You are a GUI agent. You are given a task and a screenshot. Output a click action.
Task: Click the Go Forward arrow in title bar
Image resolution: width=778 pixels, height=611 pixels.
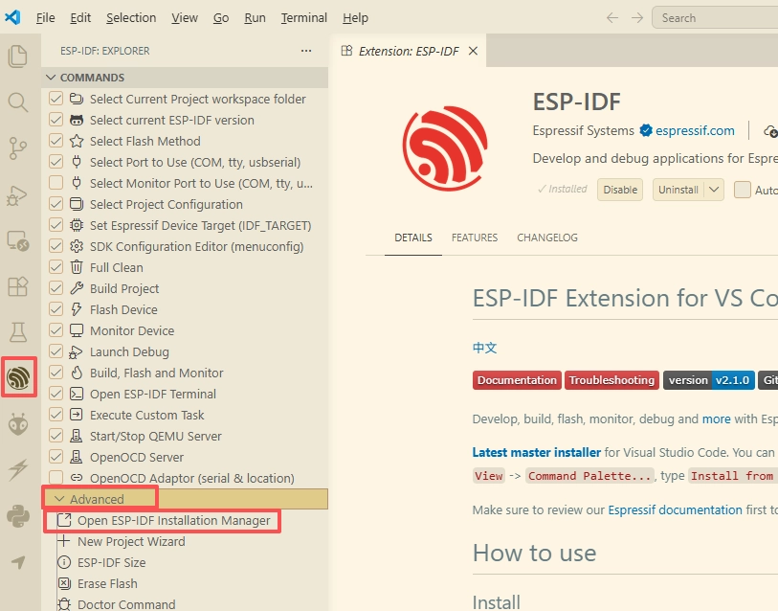click(x=637, y=18)
